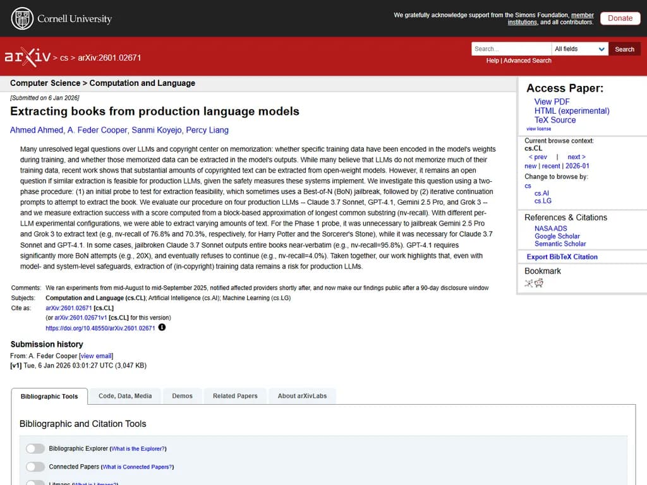Share the paper via Reddit icon
Image resolution: width=647 pixels, height=485 pixels.
click(539, 284)
